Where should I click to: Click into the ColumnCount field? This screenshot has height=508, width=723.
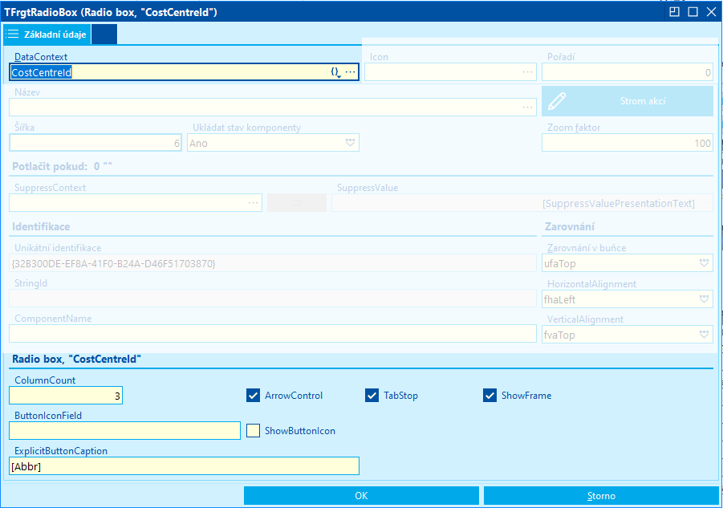click(x=66, y=396)
